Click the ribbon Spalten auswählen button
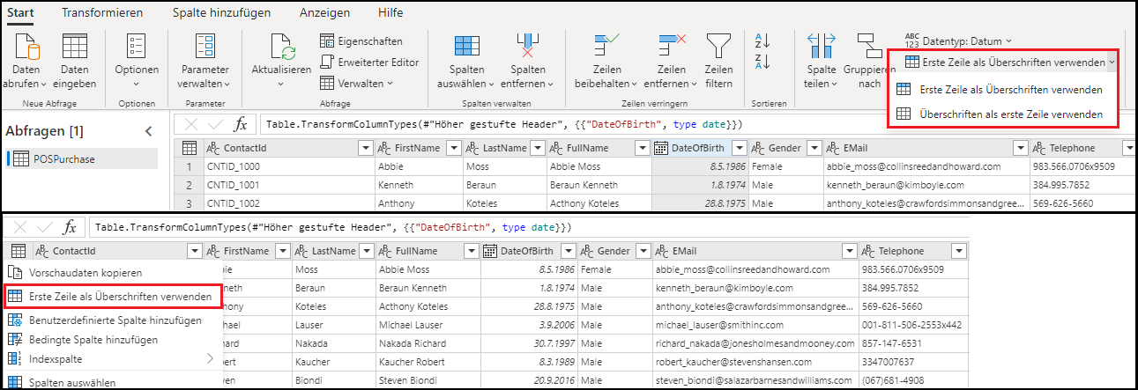Image resolution: width=1138 pixels, height=390 pixels. [x=466, y=62]
